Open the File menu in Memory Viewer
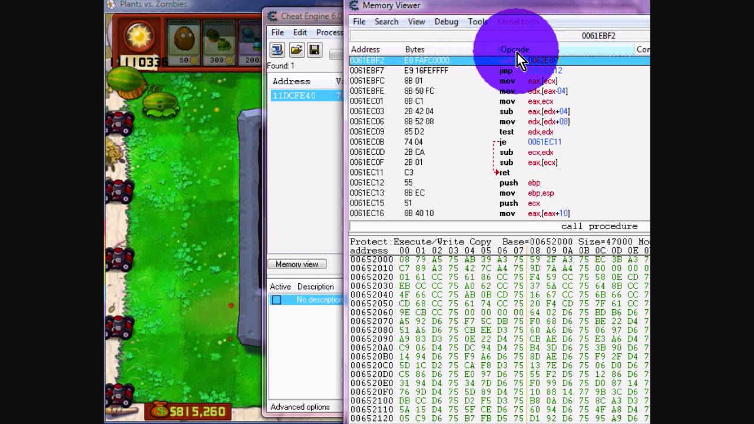Viewport: 754px width, 424px height. (x=359, y=22)
